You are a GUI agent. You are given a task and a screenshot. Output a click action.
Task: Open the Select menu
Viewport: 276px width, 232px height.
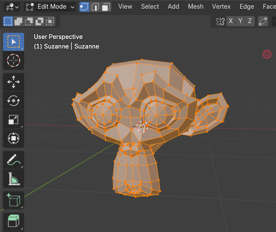[150, 7]
